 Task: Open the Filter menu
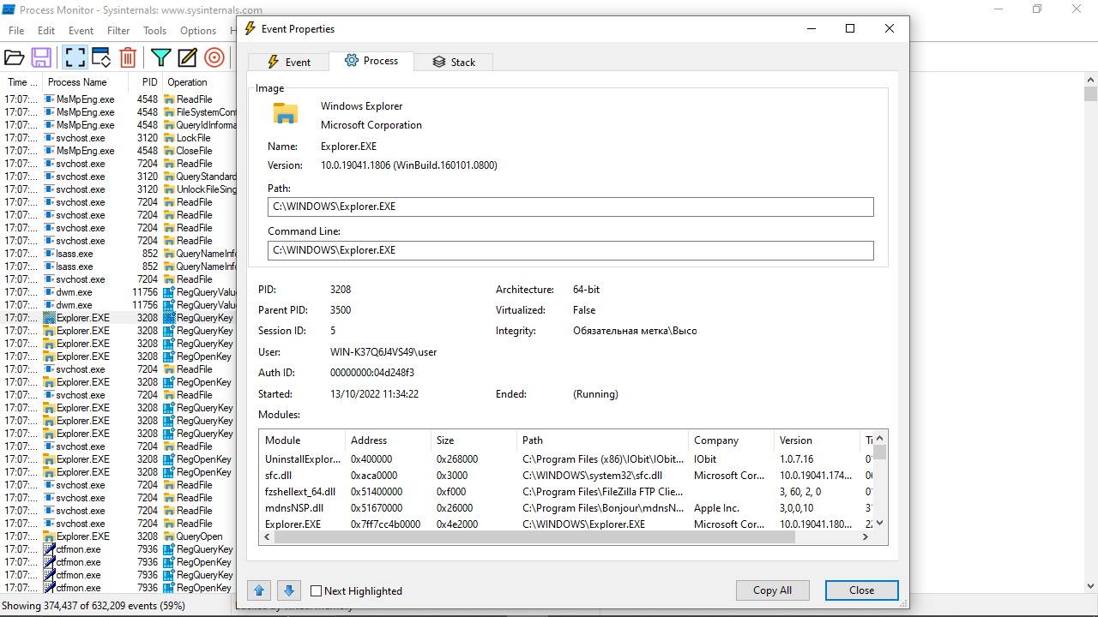(118, 30)
